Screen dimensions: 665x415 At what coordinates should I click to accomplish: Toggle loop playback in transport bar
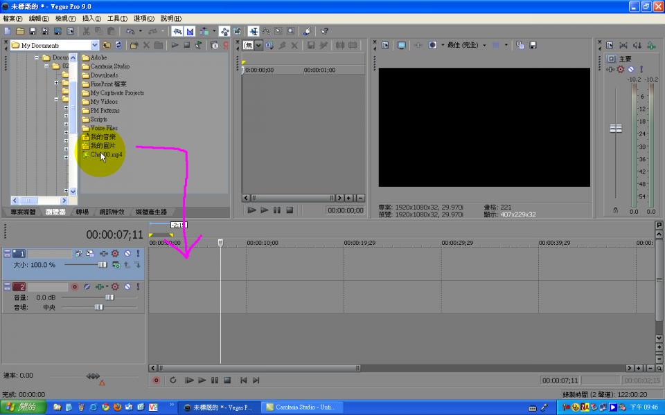(x=172, y=380)
